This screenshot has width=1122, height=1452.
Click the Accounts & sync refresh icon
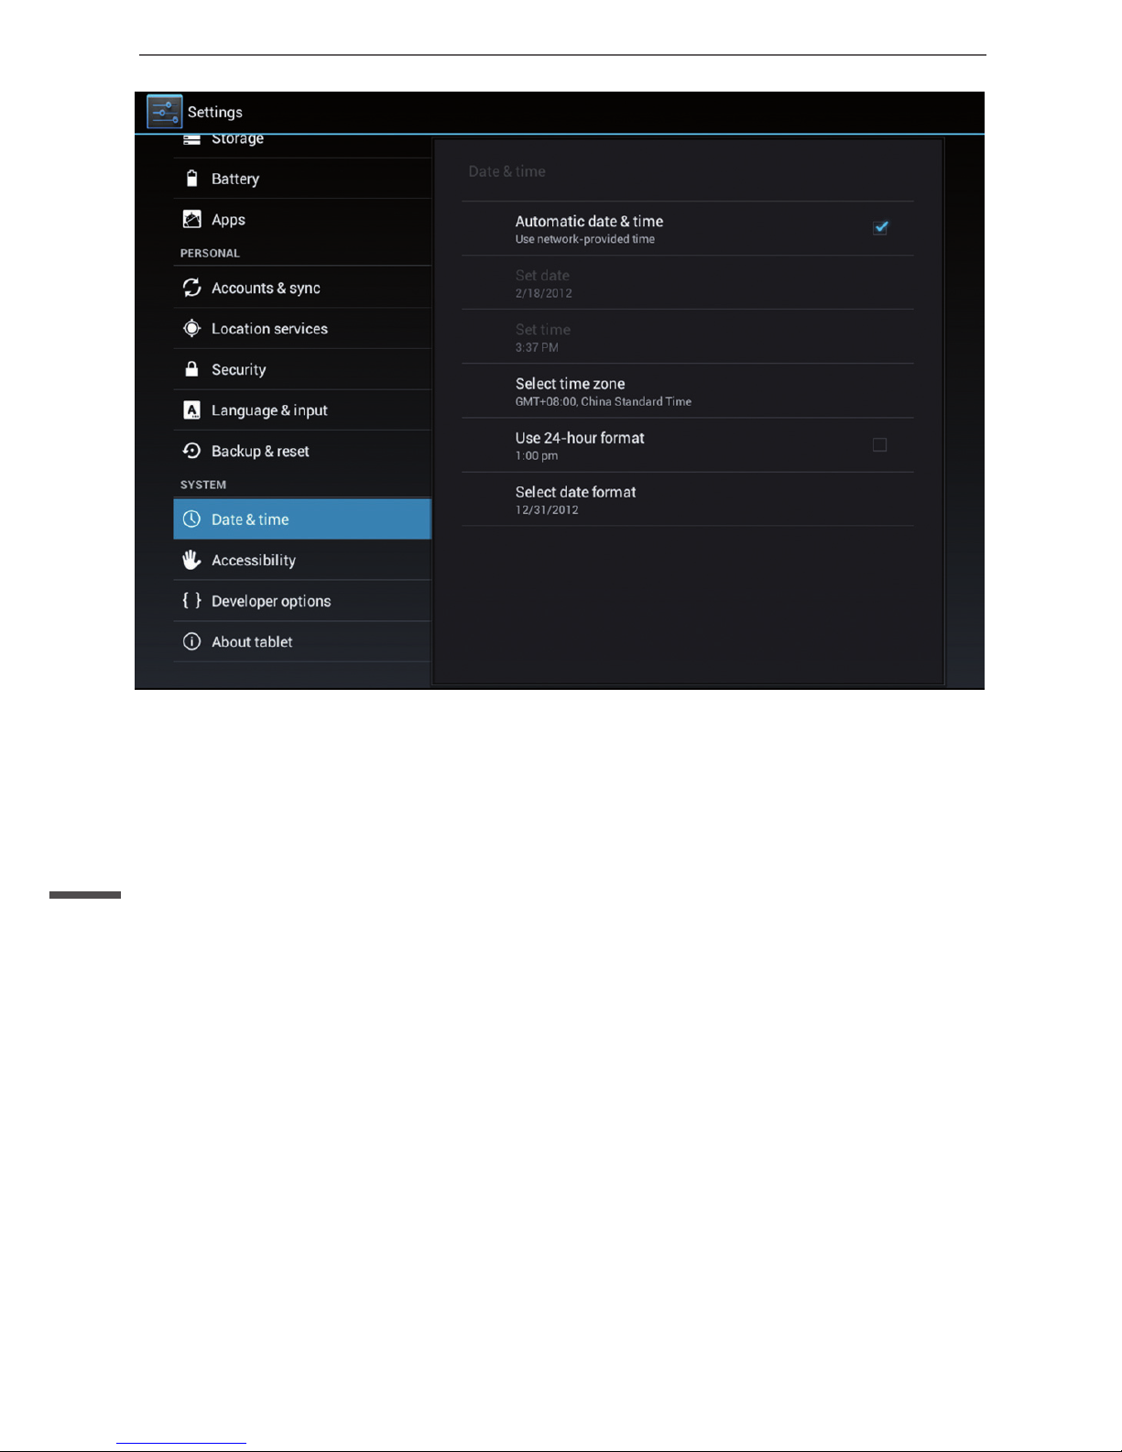[191, 288]
